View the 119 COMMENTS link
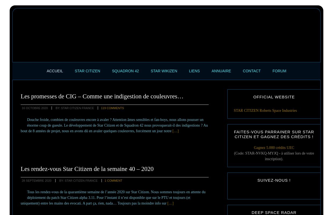The height and width of the screenshot is (215, 333). click(x=112, y=108)
